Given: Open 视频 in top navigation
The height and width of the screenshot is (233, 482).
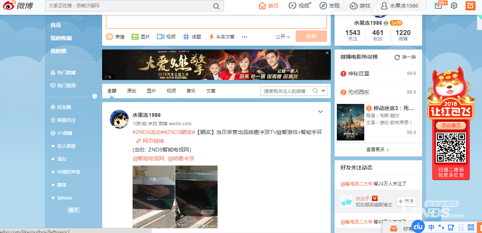Looking at the screenshot, I should 299,6.
